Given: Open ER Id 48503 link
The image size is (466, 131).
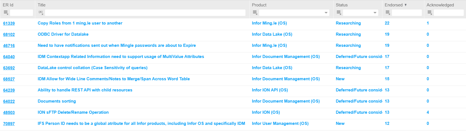Looking at the screenshot, I should click(9, 113).
